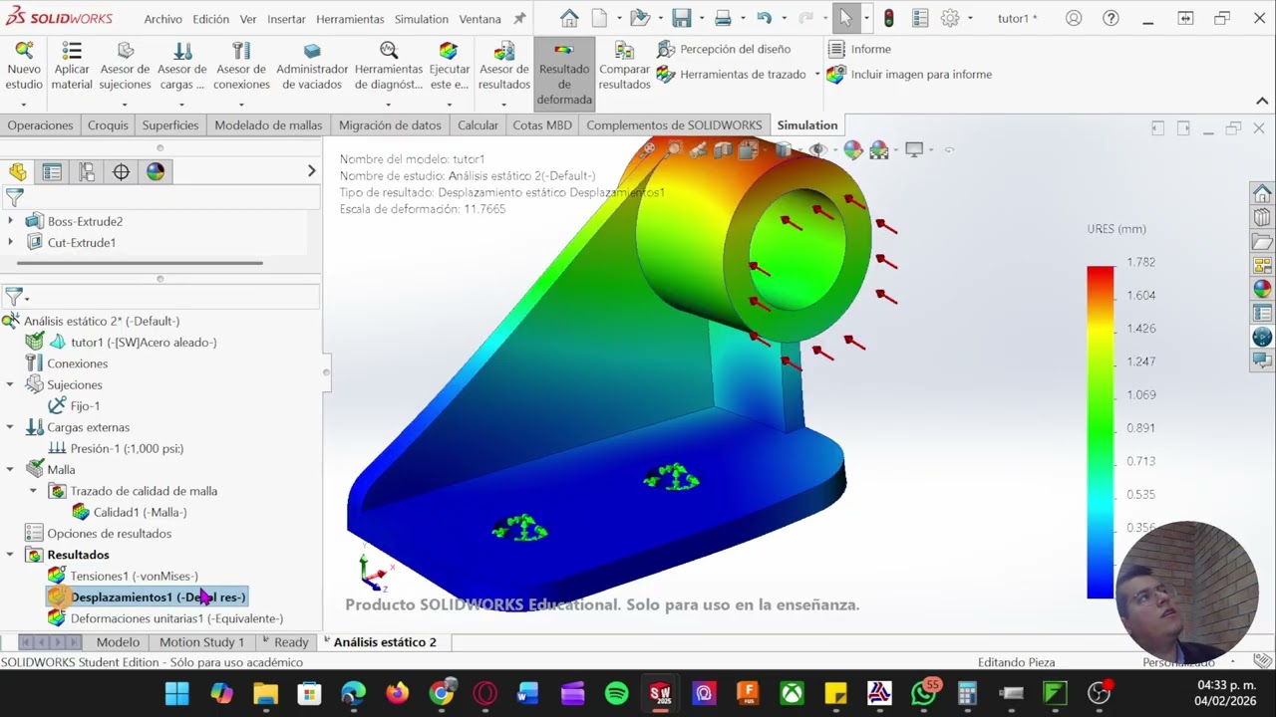Click the horizontal scrollbar in feature tree
Screen dimensions: 1276x717
(x=140, y=263)
